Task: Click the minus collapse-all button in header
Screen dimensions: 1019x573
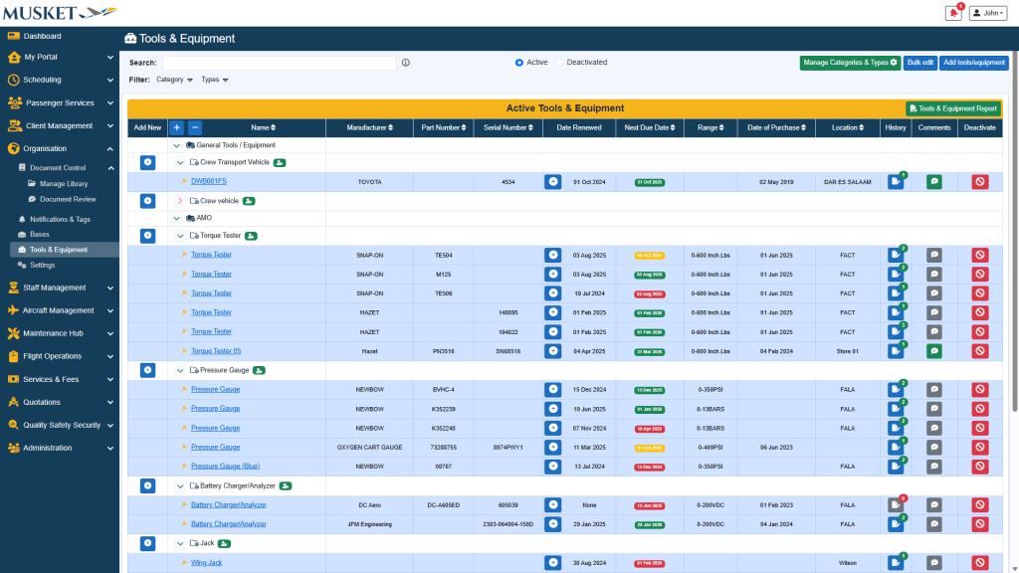Action: (195, 127)
